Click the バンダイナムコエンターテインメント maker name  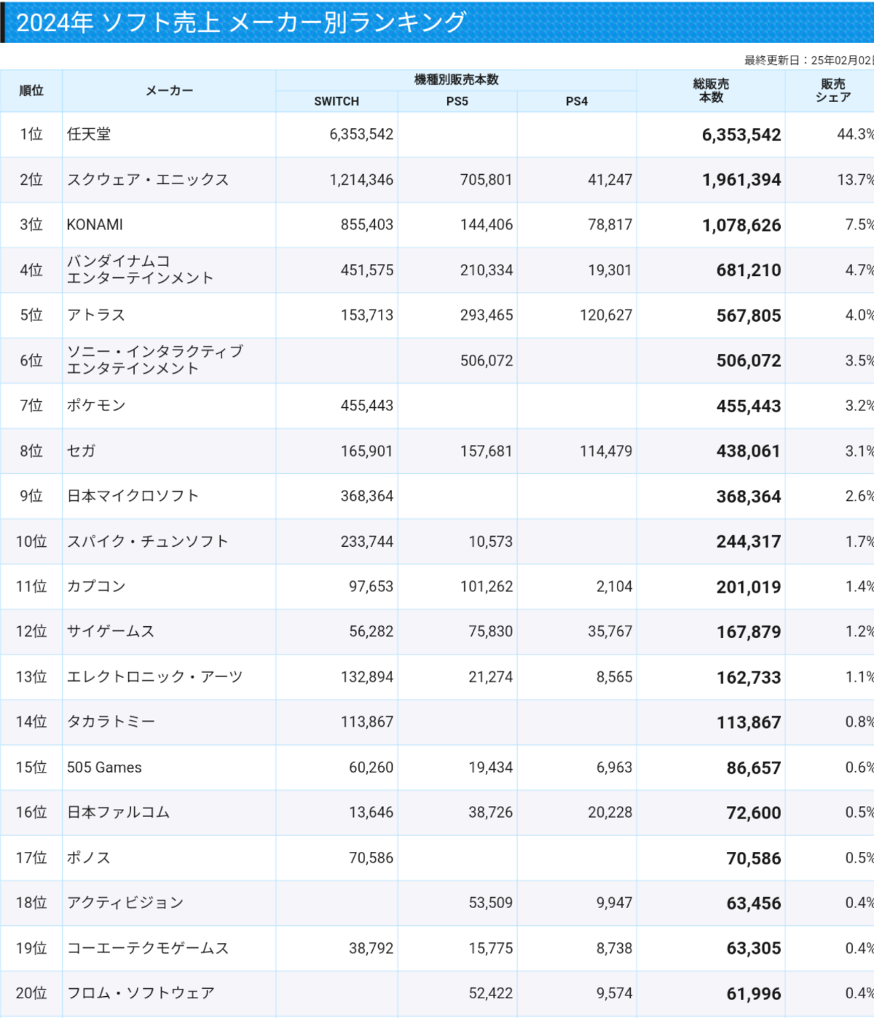pyautogui.click(x=140, y=269)
